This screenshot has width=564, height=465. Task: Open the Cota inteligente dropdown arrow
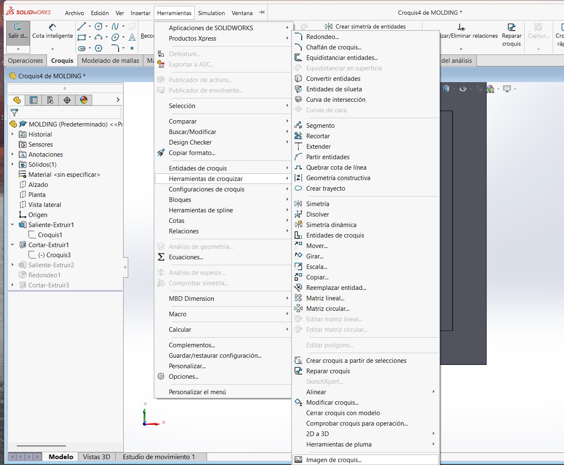[52, 49]
